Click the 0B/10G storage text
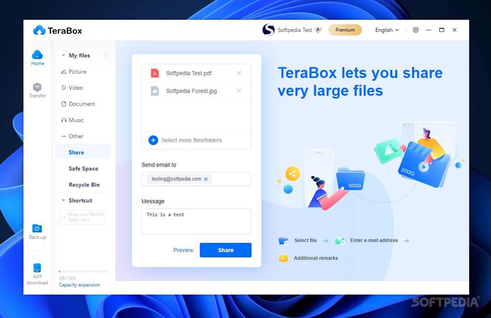491x318 pixels. click(68, 278)
